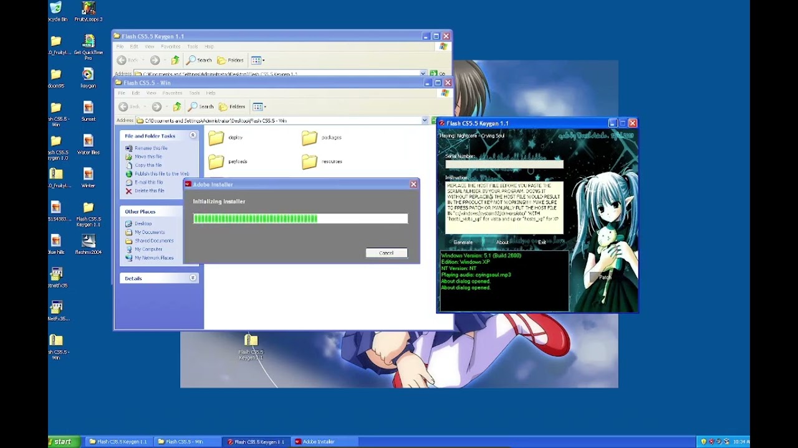Open the Favorites menu in the back Keygen 1.1 explorer
798x448 pixels.
[x=170, y=47]
